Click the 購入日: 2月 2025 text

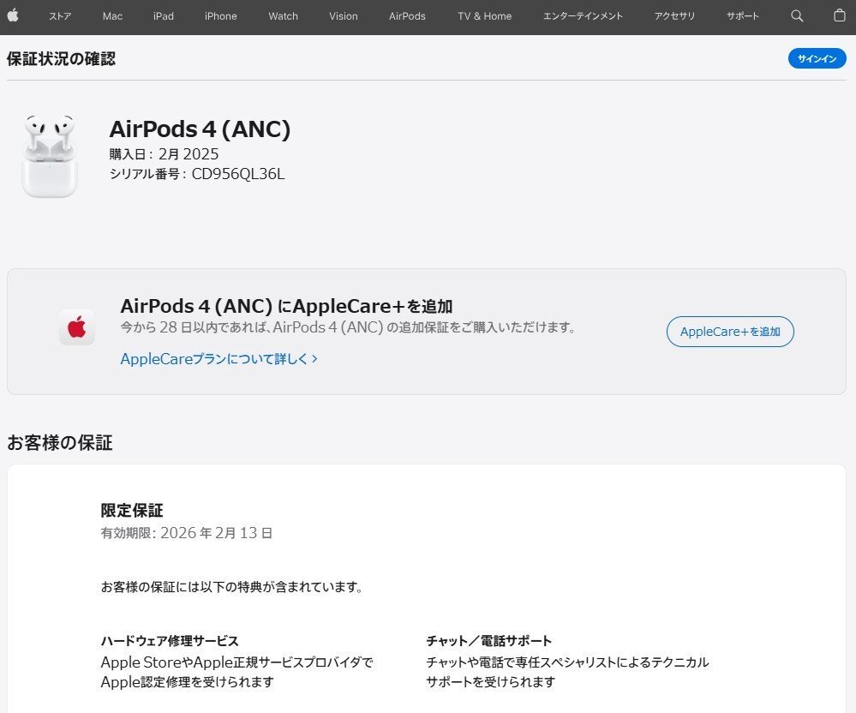tap(164, 154)
